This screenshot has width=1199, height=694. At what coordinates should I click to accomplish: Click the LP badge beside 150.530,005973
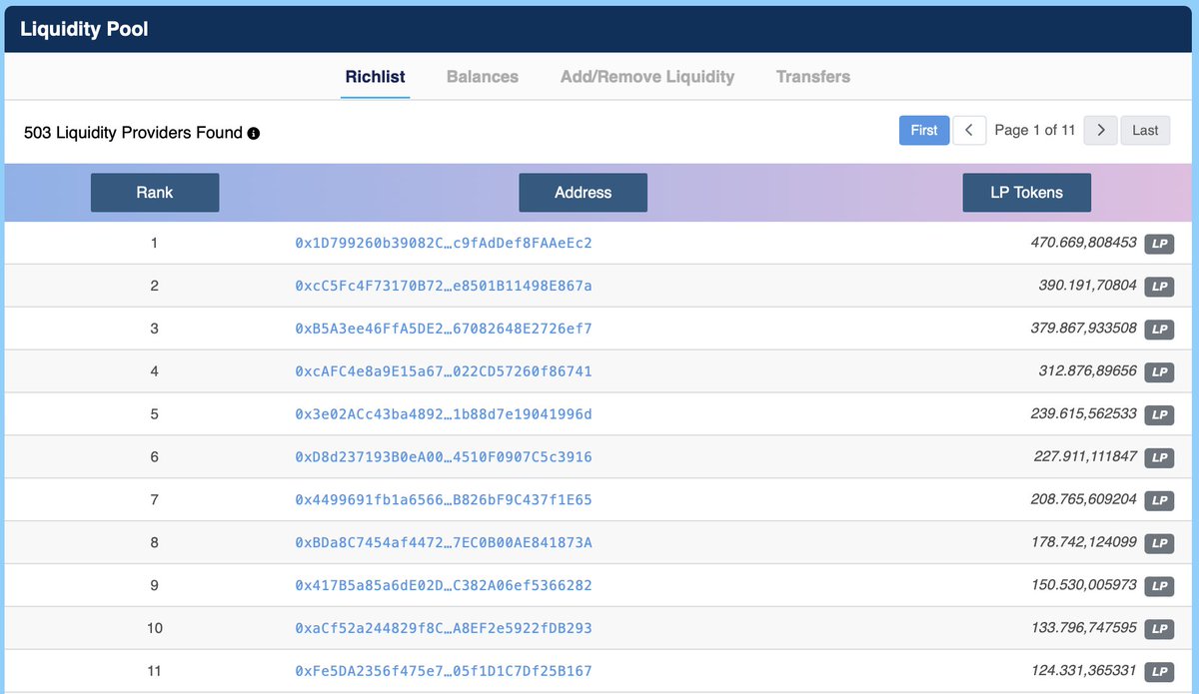(x=1159, y=586)
